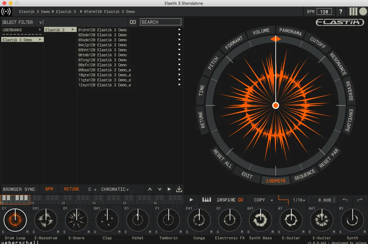
Task: Click the orange Inspire infinity icon
Action: pos(241,200)
